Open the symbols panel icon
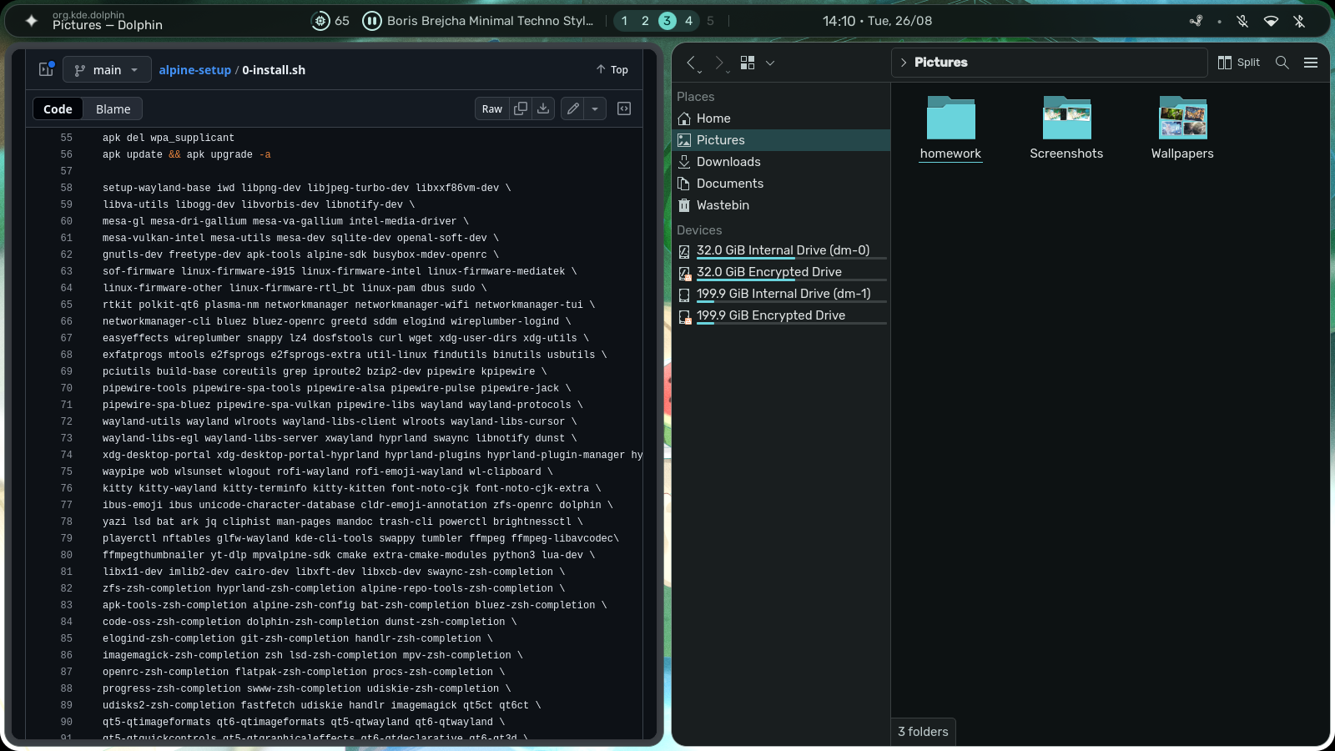Image resolution: width=1335 pixels, height=751 pixels. pos(624,108)
